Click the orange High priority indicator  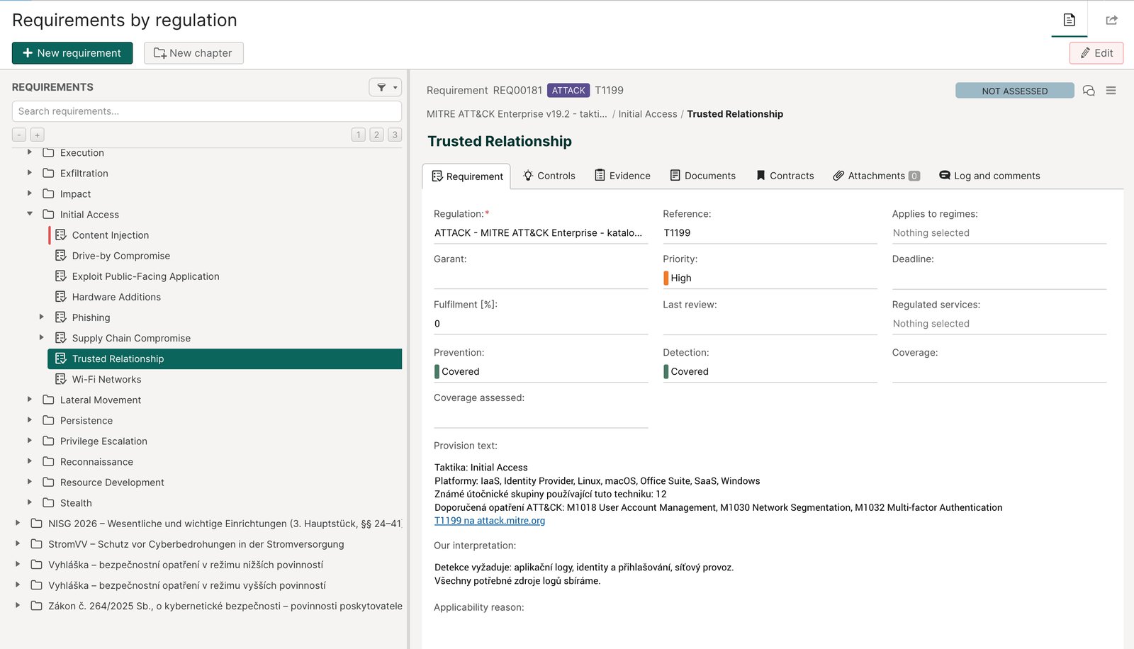666,278
